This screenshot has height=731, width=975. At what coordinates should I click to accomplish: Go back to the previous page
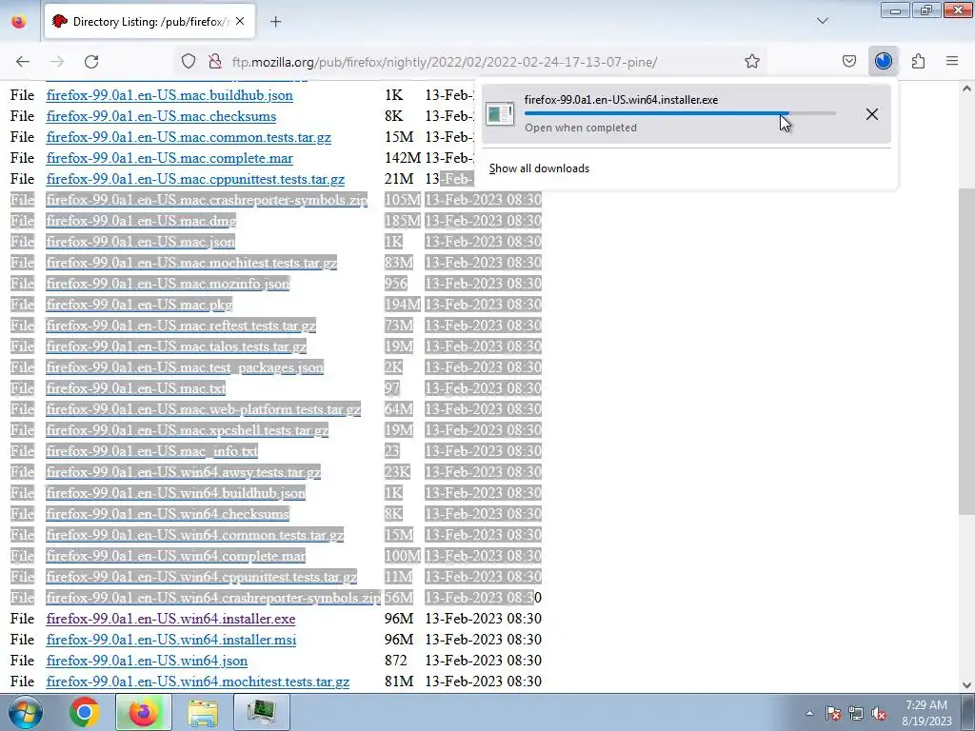pos(23,61)
